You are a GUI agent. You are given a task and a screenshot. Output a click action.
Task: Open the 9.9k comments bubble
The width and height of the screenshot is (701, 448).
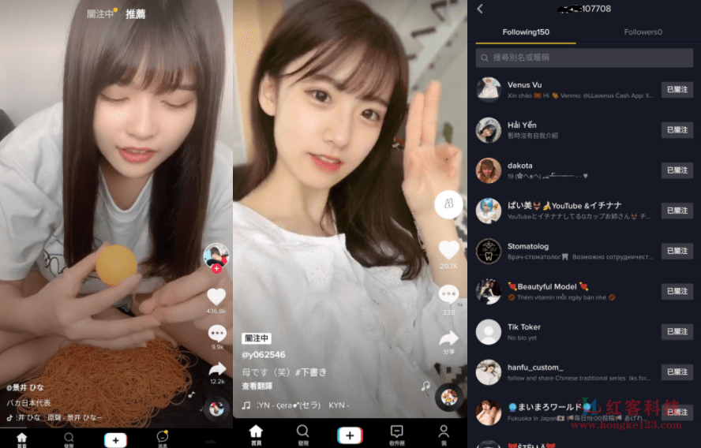coord(217,333)
